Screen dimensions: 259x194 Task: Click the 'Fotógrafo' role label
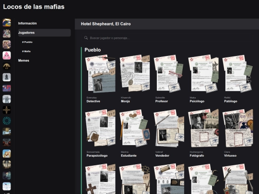coord(197,156)
